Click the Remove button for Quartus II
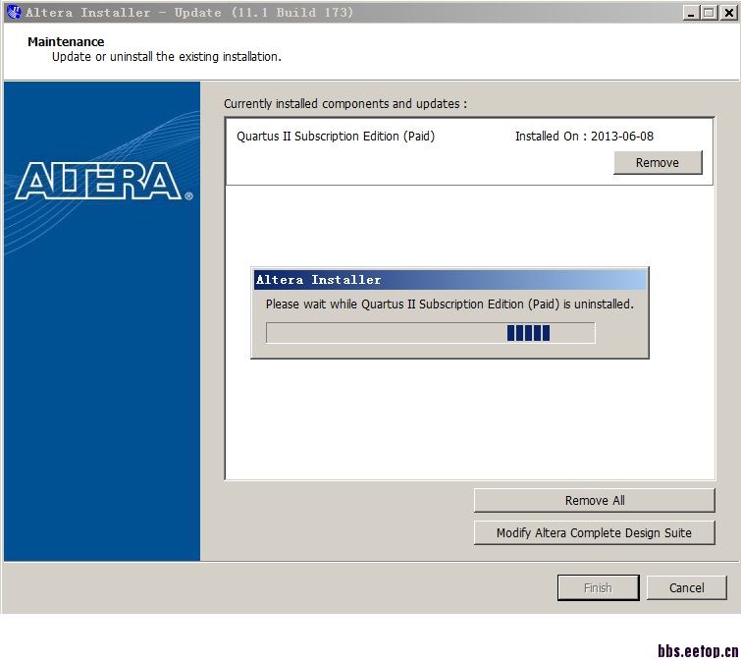This screenshot has width=741, height=663. tap(658, 163)
